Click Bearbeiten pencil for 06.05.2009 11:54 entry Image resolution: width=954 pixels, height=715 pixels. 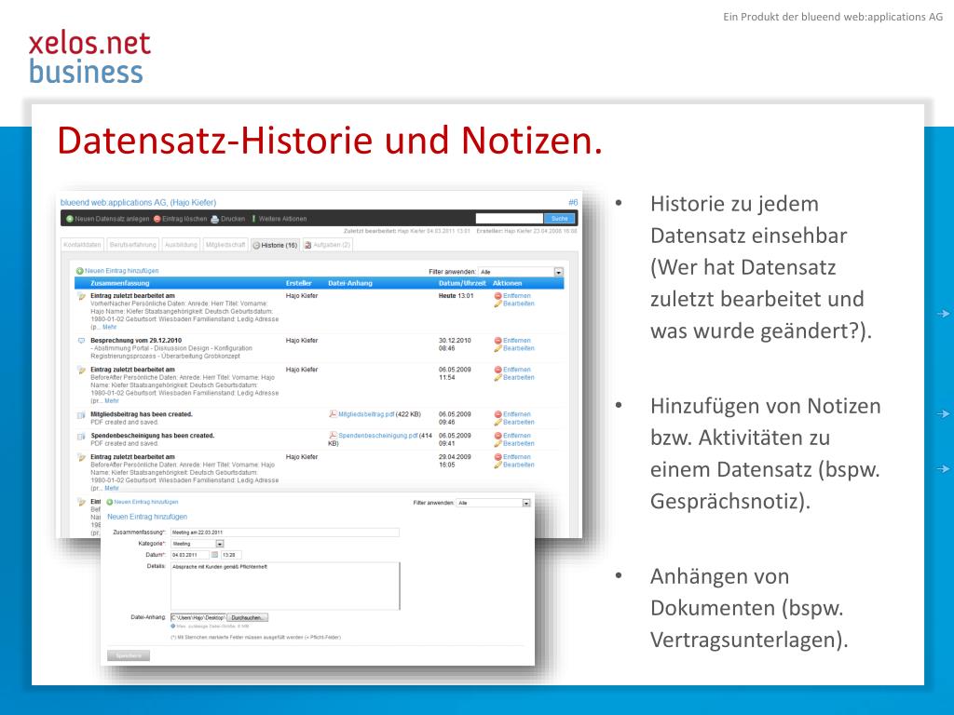[497, 378]
